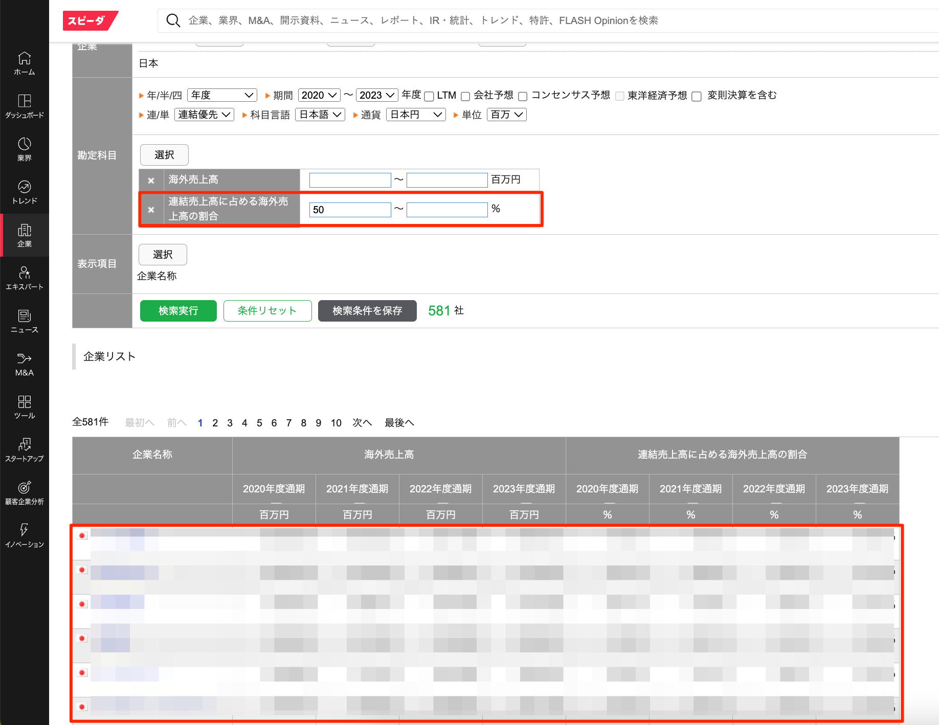Check the 変則決算を含む checkbox
The image size is (939, 725).
coord(696,96)
